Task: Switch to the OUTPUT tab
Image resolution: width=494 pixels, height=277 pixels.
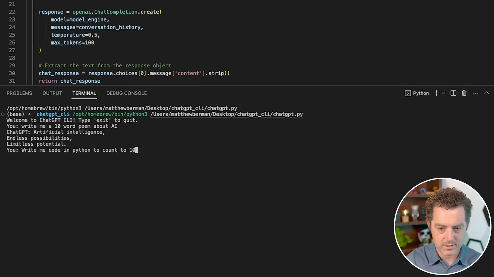Action: click(x=52, y=93)
